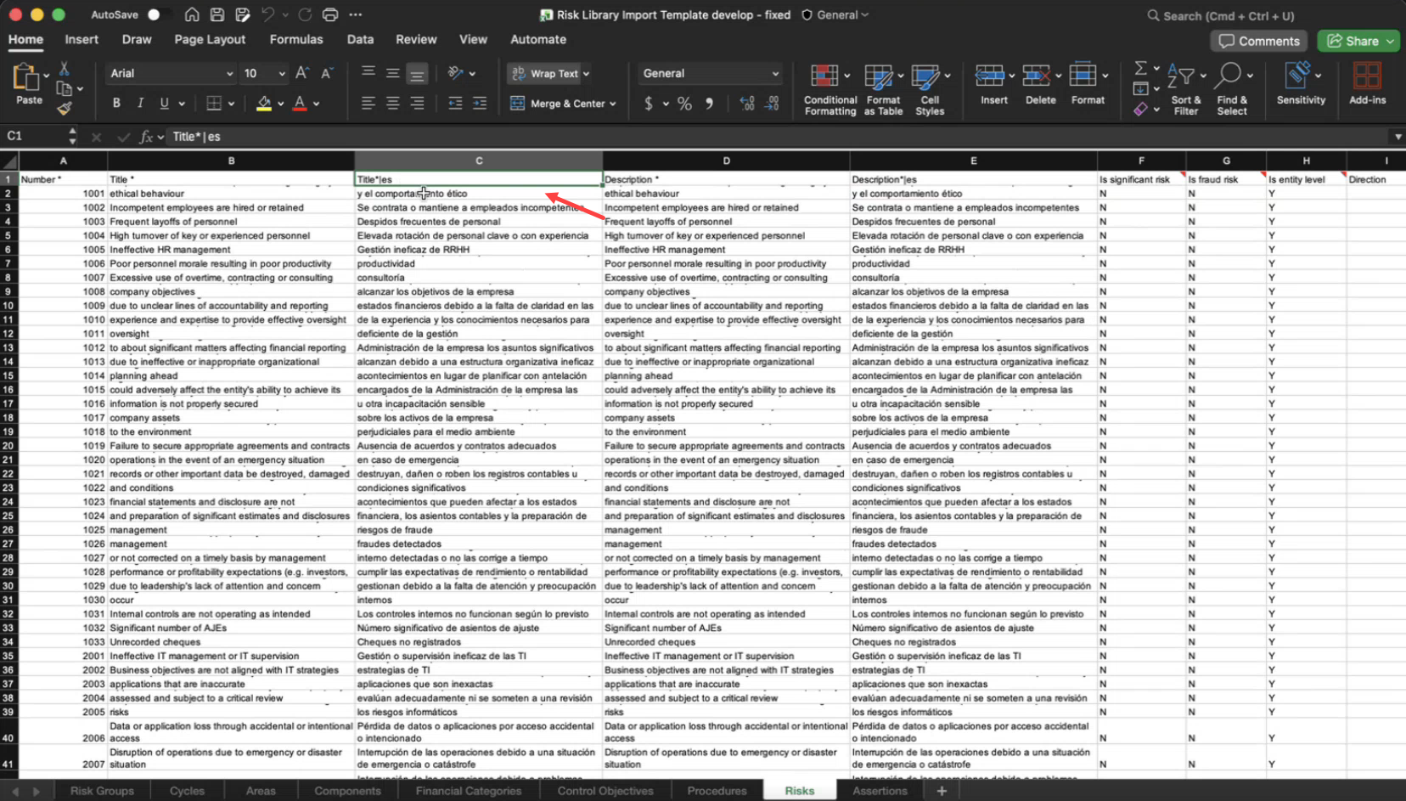Click the currency dollar format icon
Screen dimensions: 1406x801
coord(649,104)
